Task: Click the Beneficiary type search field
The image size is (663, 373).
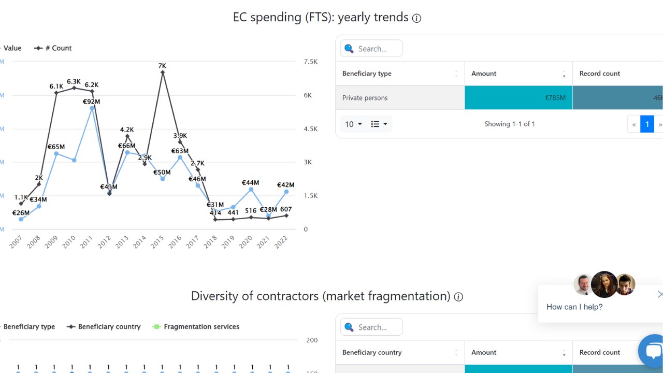Action: pyautogui.click(x=371, y=49)
